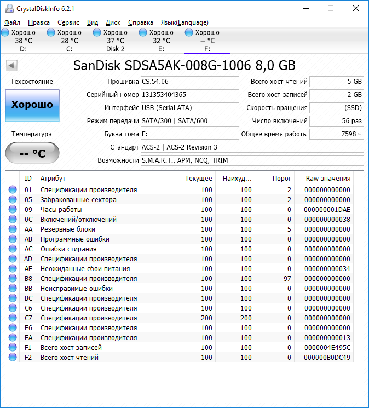Click the Порог column header

tap(275, 178)
